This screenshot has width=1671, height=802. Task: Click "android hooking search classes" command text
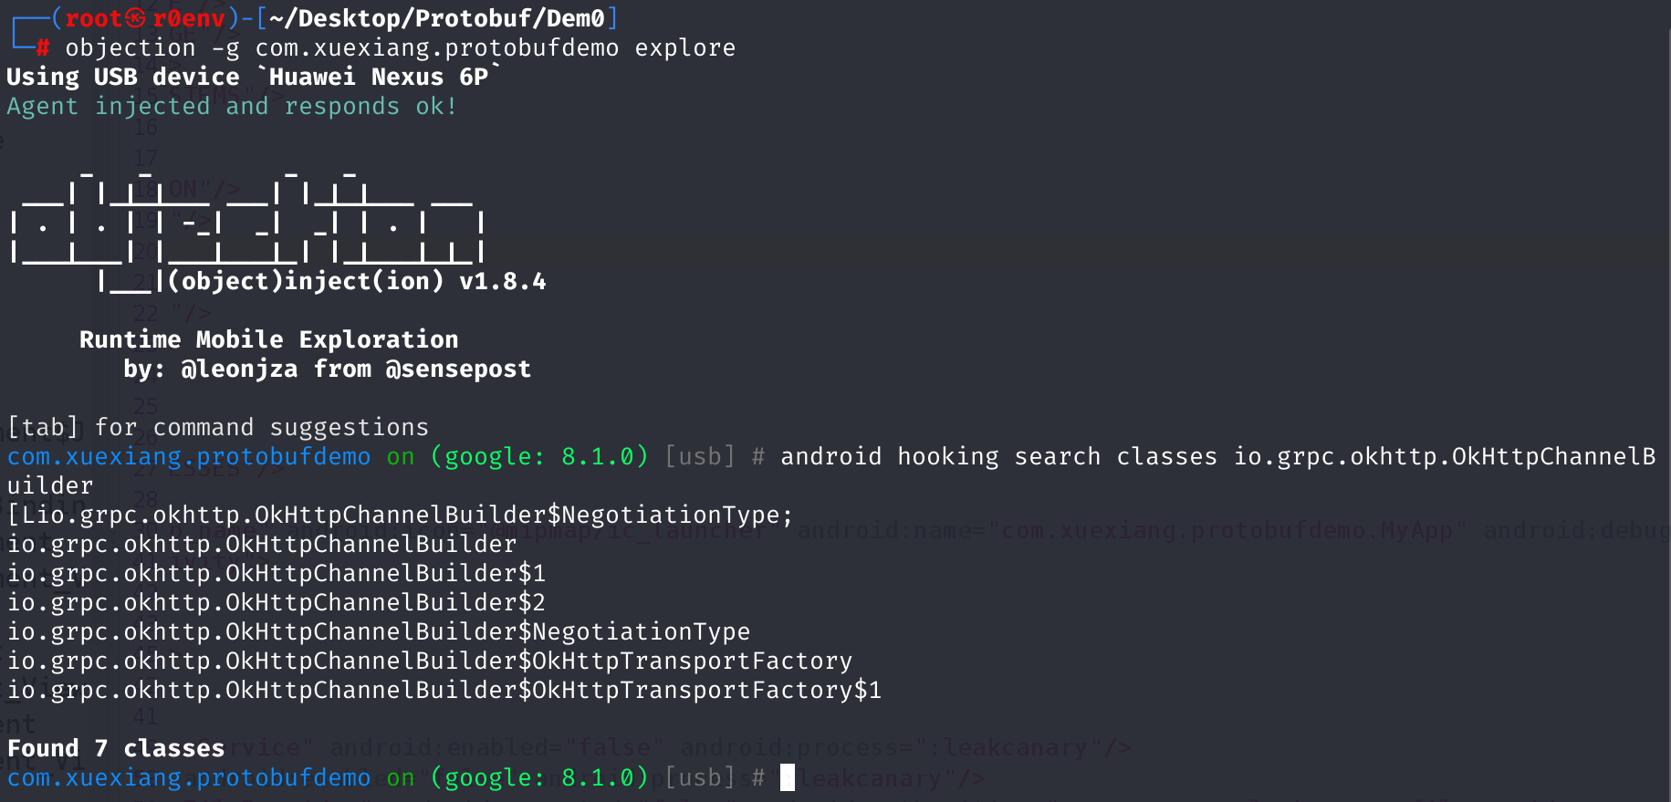998,456
